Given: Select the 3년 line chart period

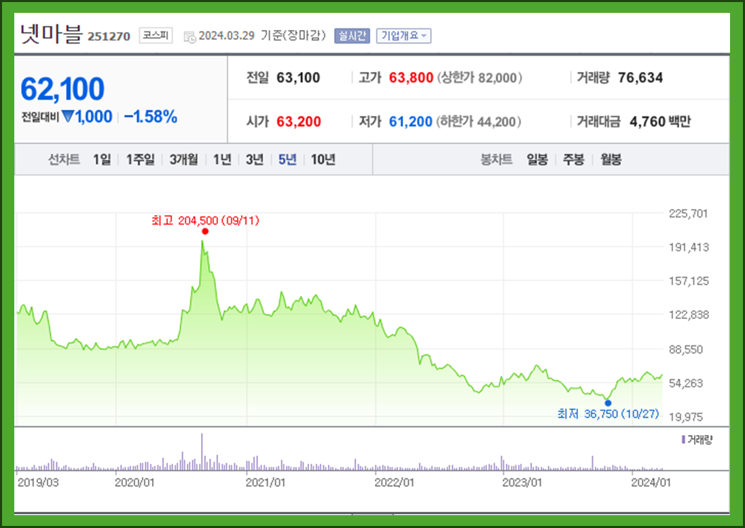Looking at the screenshot, I should click(255, 159).
